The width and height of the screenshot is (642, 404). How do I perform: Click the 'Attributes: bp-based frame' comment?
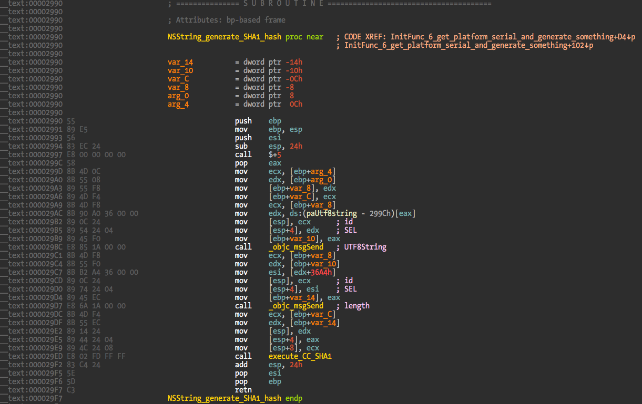[230, 20]
